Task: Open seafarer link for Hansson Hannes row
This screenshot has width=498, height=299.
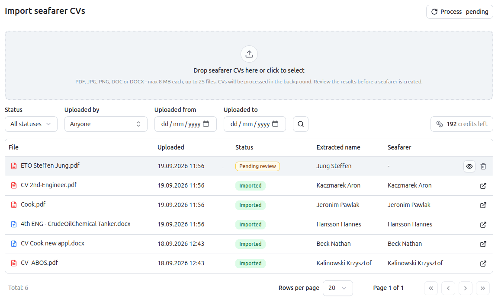Action: tap(483, 225)
